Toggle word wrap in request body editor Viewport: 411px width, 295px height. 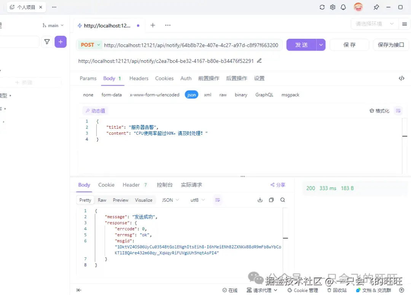[398, 111]
